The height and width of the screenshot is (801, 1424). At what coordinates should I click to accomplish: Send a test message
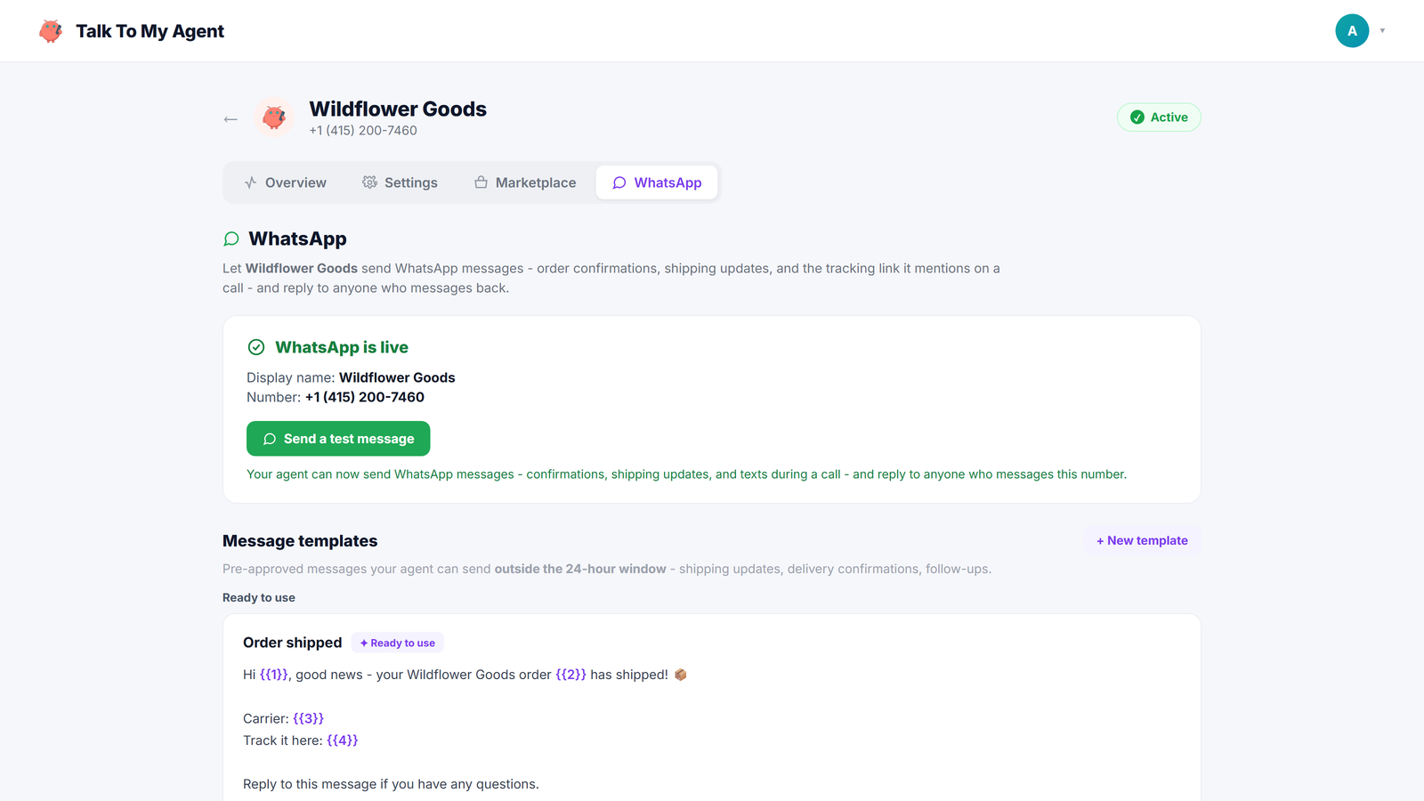(338, 439)
